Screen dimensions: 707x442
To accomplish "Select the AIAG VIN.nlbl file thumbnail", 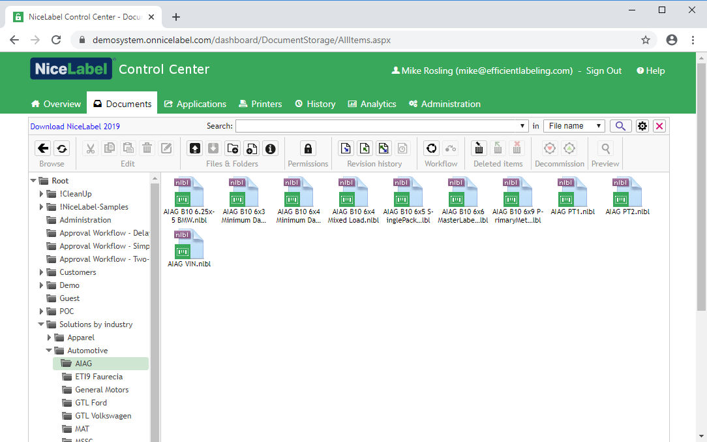I will click(x=189, y=247).
